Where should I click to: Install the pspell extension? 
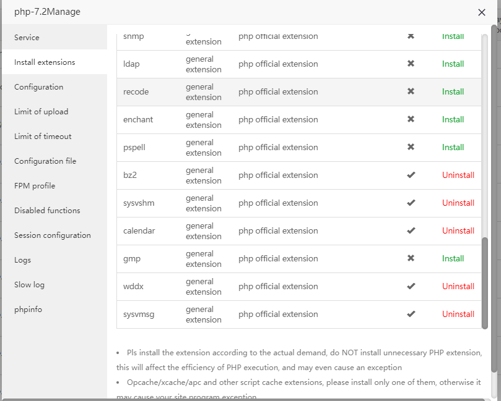pos(453,147)
